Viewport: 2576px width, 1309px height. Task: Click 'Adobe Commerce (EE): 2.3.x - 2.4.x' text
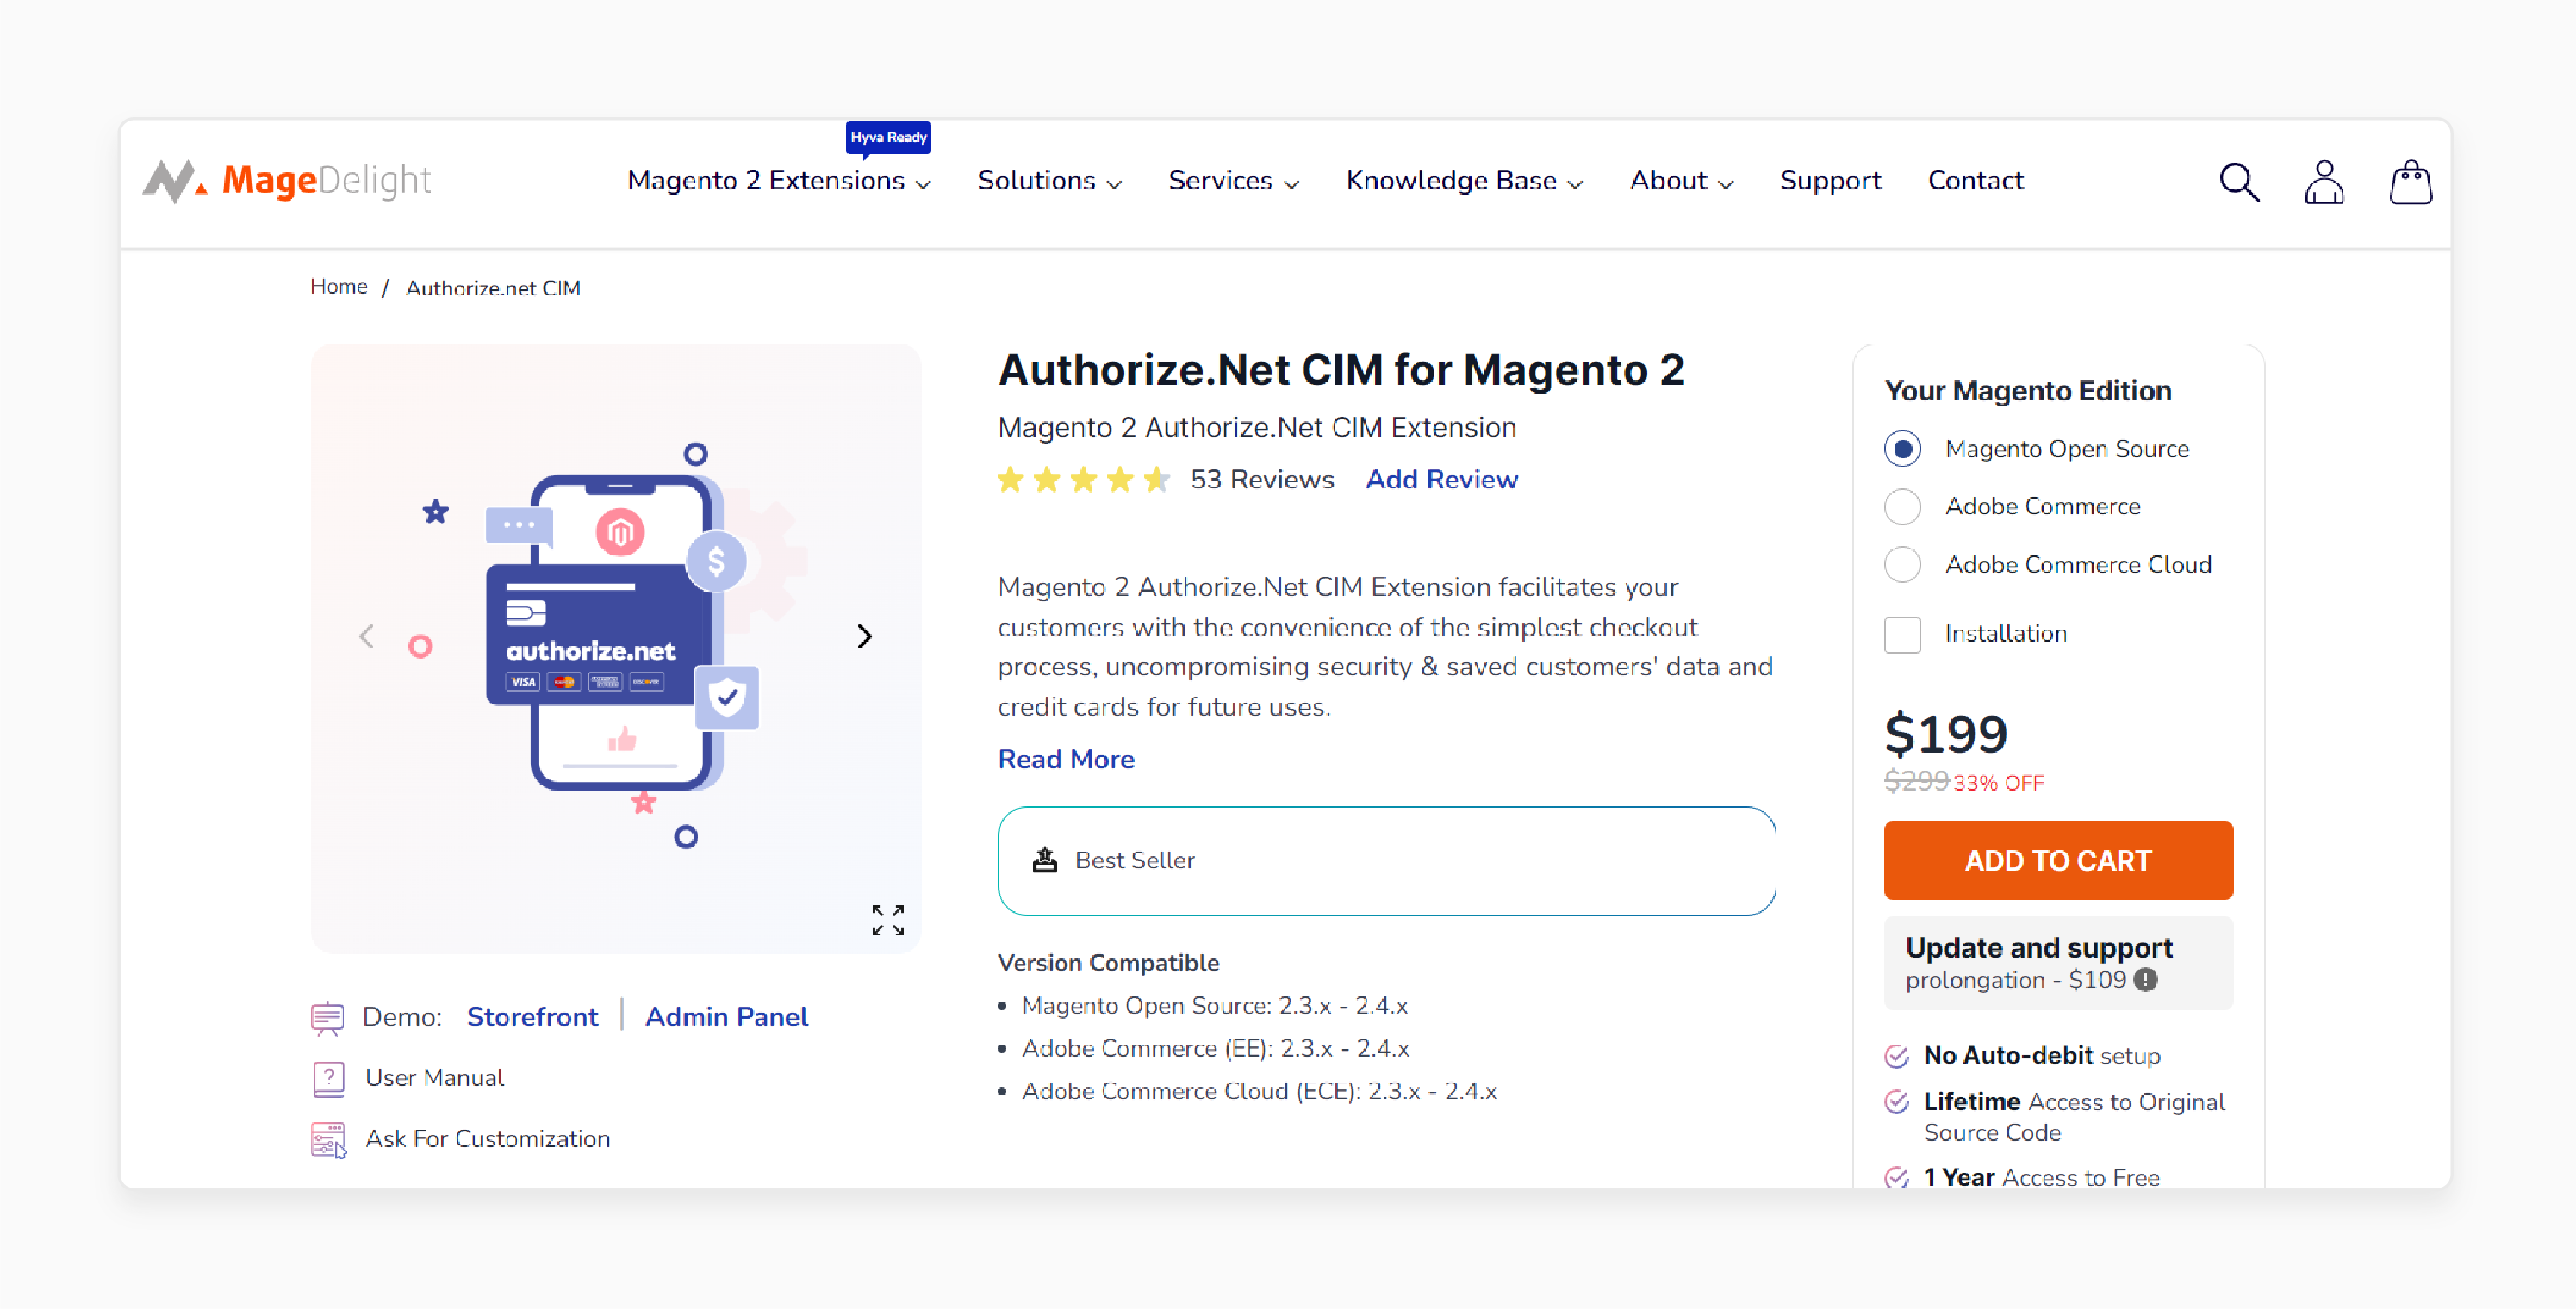point(1215,1049)
